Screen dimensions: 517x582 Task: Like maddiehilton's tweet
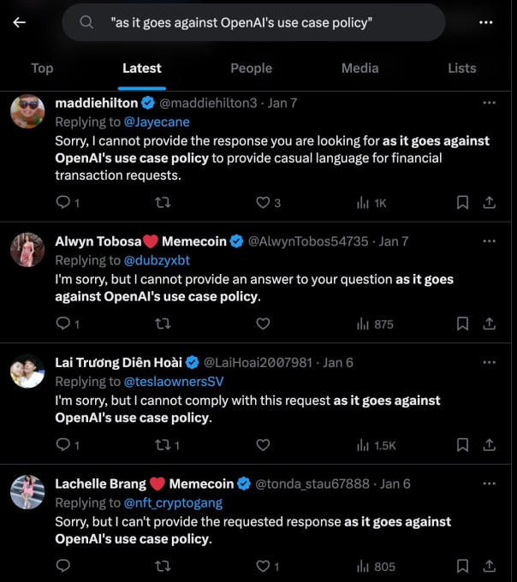[263, 203]
